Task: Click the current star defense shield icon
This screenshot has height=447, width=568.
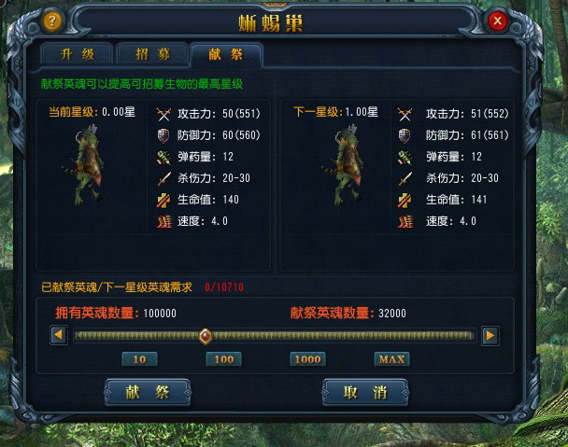Action: click(x=163, y=135)
